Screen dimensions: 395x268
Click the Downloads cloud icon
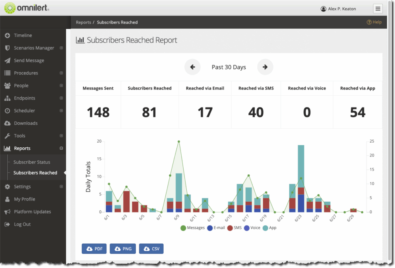(x=7, y=123)
